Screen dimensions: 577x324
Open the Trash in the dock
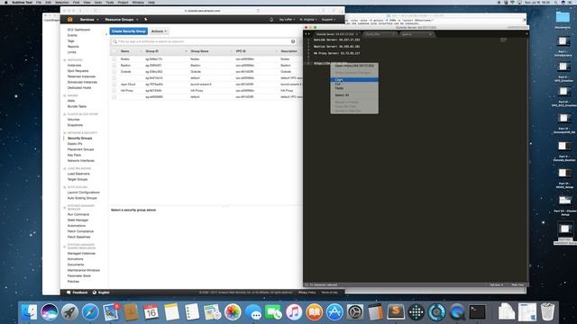(x=547, y=312)
